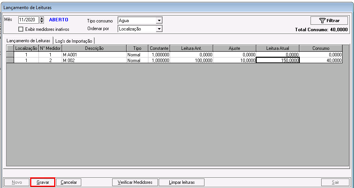Click Ajuste cell 10,0000

pos(235,60)
